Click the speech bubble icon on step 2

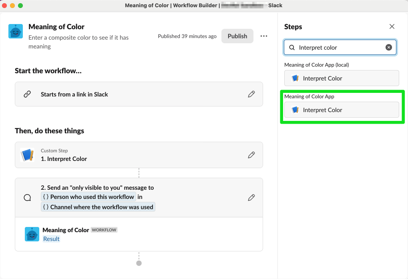27,197
